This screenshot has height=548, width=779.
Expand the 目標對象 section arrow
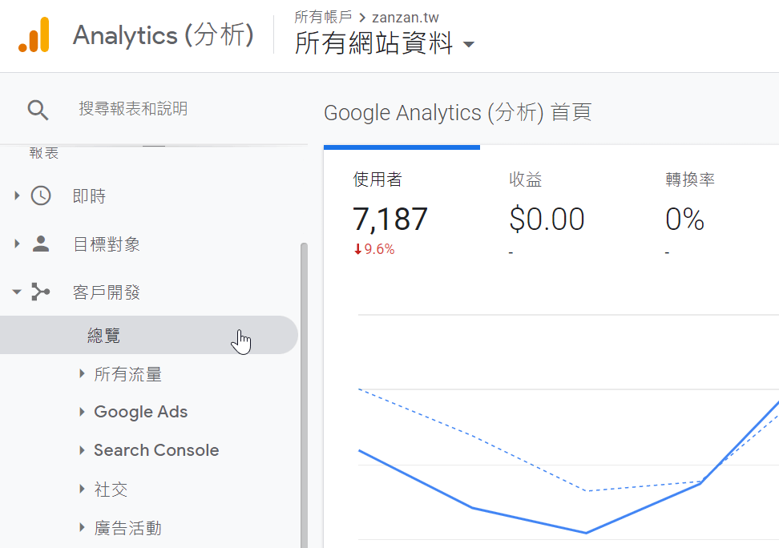point(17,244)
